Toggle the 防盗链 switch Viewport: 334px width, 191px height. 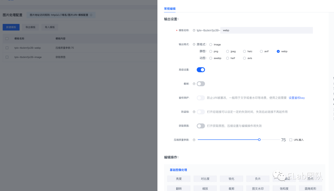201,112
